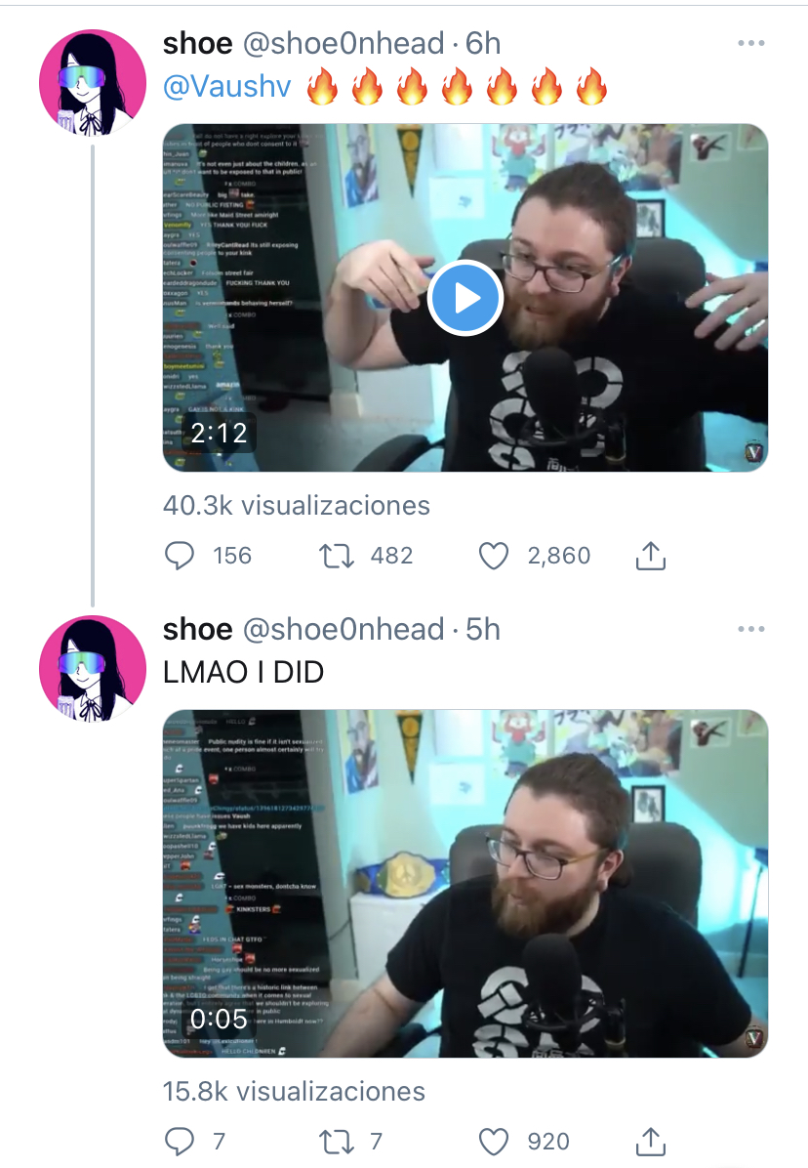Play the 2:12 video in first tweet
This screenshot has height=1168, width=808.
pos(465,298)
